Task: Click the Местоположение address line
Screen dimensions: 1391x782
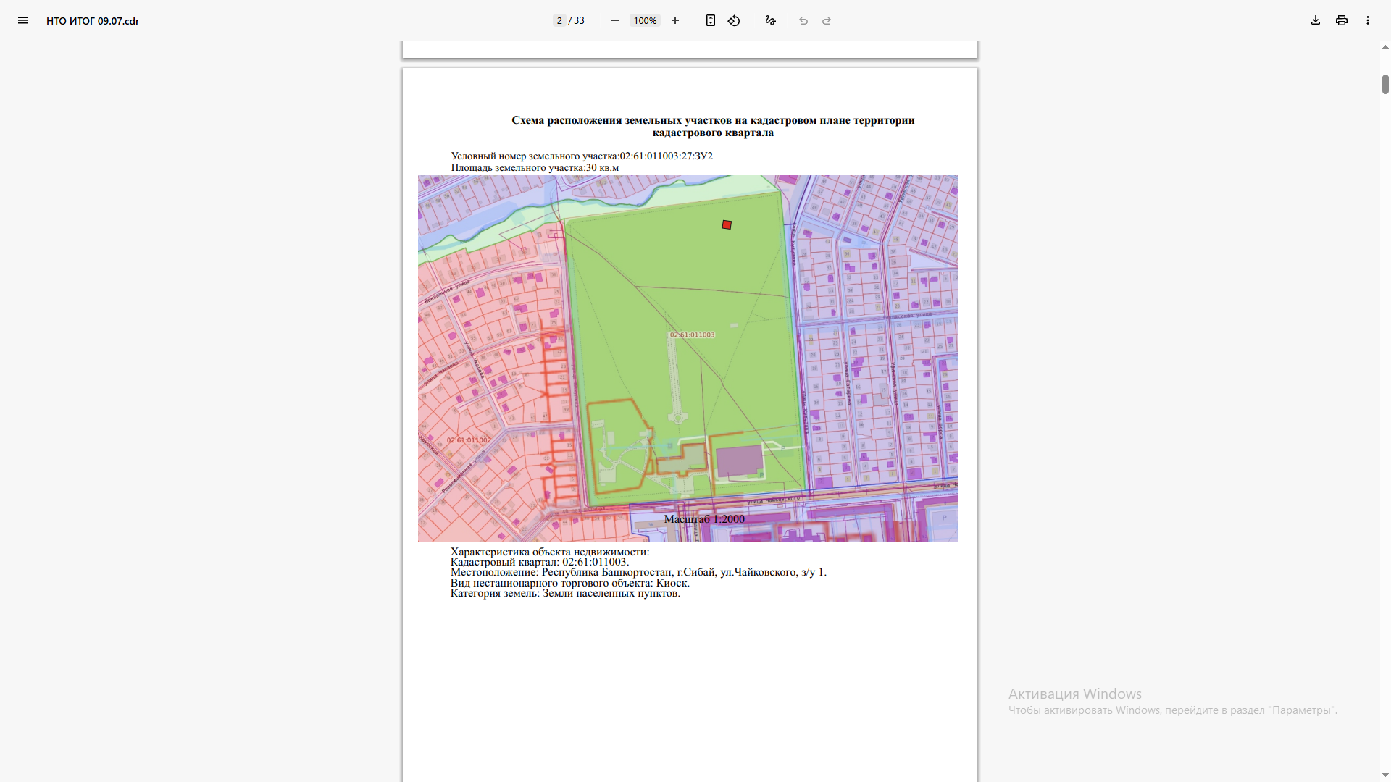Action: [x=638, y=572]
